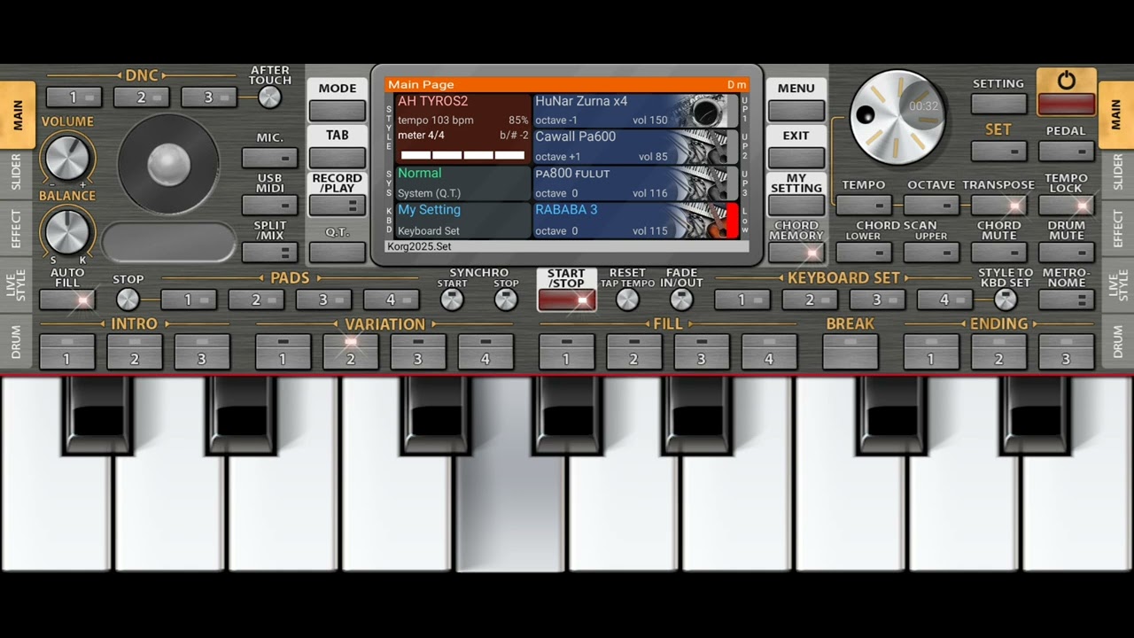Open the RABABA 3 lower sound slot

click(x=635, y=220)
